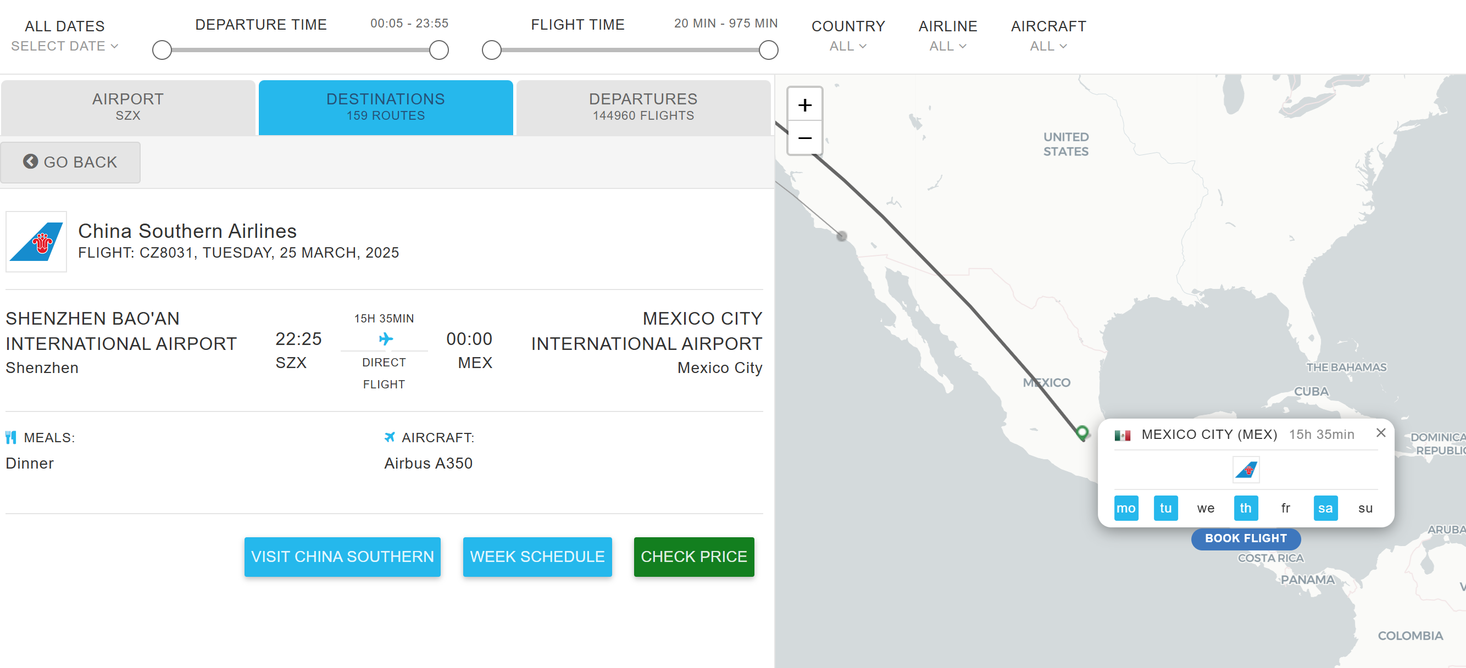Expand the Country filter dropdown
This screenshot has width=1466, height=668.
pos(847,46)
